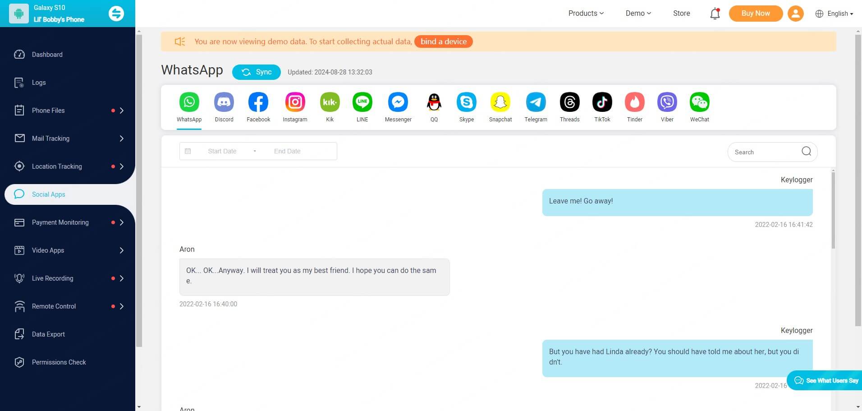Expand the Video Apps chevron
Image resolution: width=862 pixels, height=411 pixels.
tap(122, 250)
